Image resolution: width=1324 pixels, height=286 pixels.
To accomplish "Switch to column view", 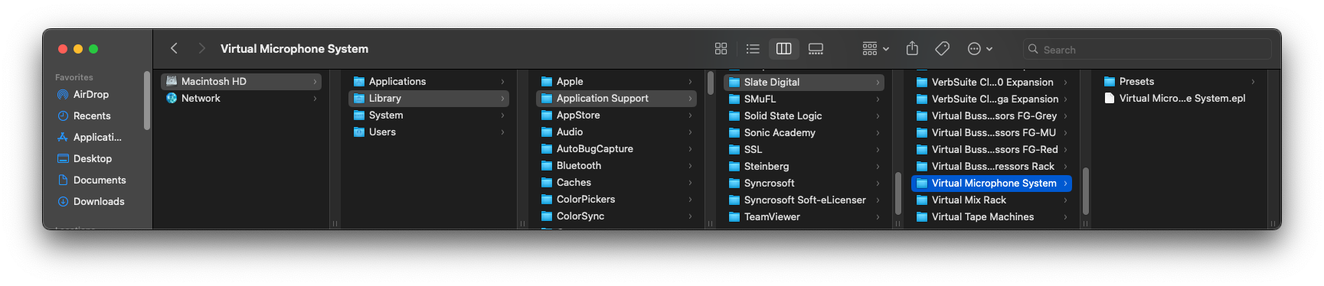I will [x=783, y=49].
